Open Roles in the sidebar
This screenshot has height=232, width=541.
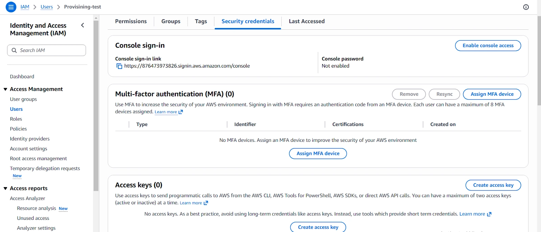click(x=16, y=119)
